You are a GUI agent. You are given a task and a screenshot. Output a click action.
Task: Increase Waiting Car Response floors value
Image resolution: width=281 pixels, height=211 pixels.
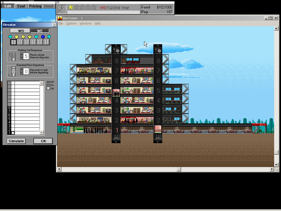tap(22, 55)
